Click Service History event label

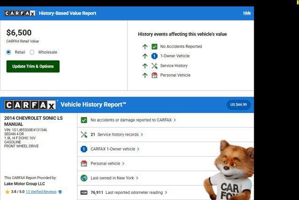(174, 66)
